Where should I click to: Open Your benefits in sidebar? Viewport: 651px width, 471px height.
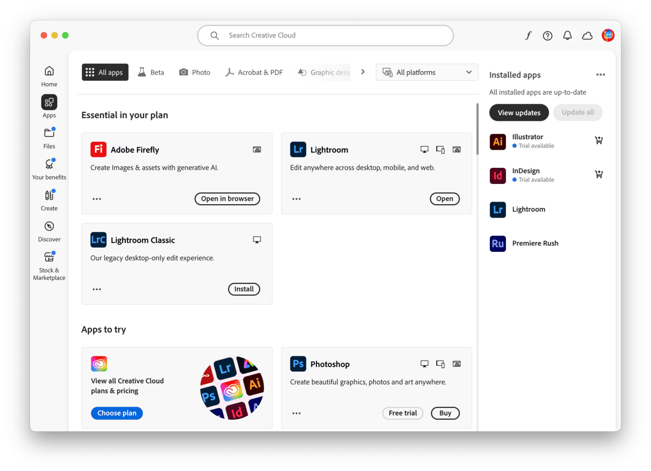pyautogui.click(x=49, y=169)
